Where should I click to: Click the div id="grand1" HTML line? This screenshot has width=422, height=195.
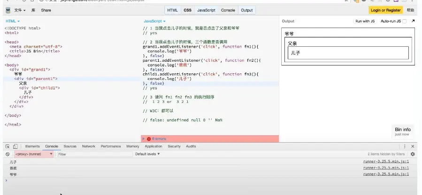point(30,70)
